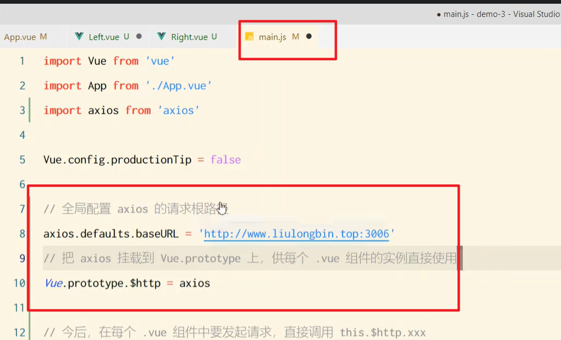The height and width of the screenshot is (340, 561).
Task: Click the Vue icon on Left.vue tab
Action: (79, 37)
